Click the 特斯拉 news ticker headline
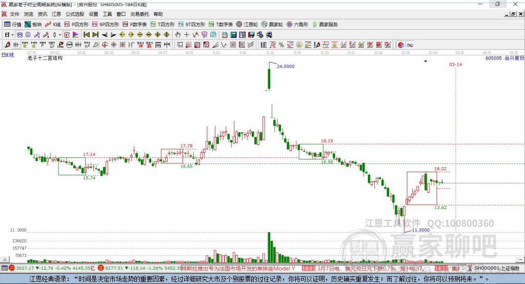 (238, 269)
